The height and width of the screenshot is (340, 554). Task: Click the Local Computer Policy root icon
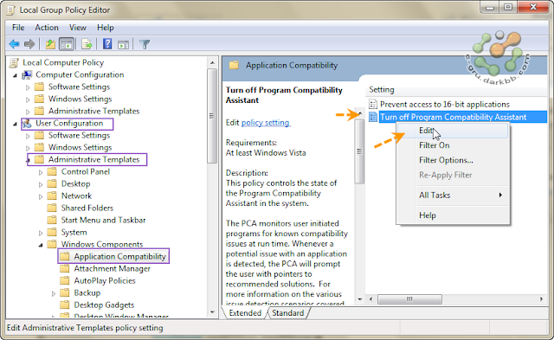[x=14, y=63]
